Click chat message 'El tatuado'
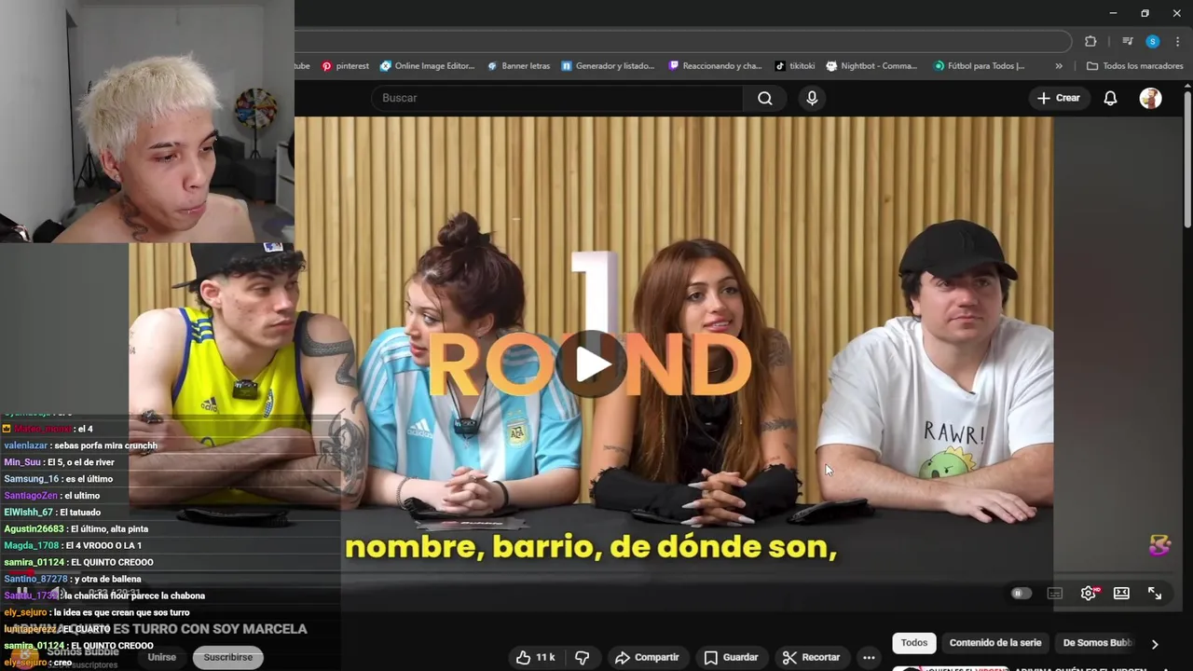The image size is (1193, 671). pyautogui.click(x=80, y=513)
